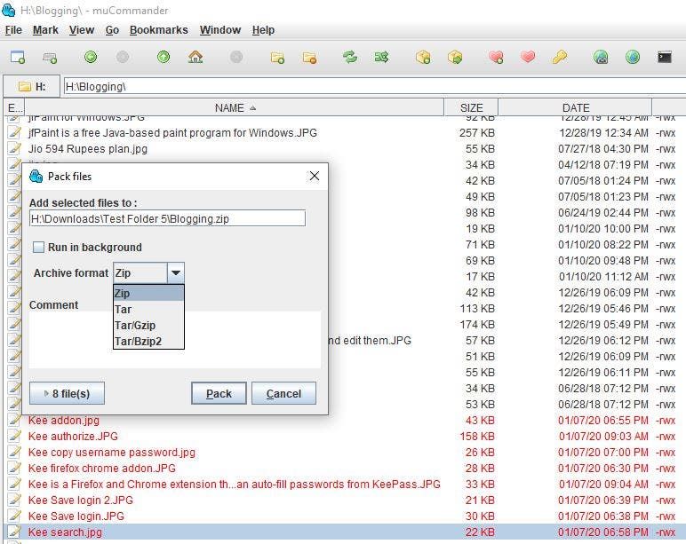Viewport: 686px width, 544px height.
Task: Click the Cancel button in dialog
Action: (x=283, y=393)
